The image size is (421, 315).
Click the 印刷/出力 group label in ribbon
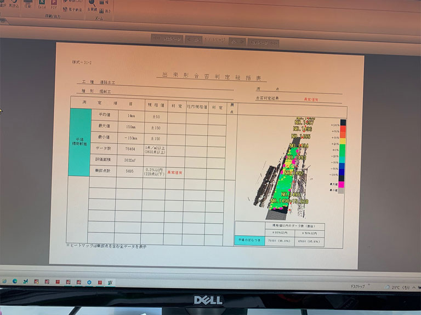(x=53, y=16)
